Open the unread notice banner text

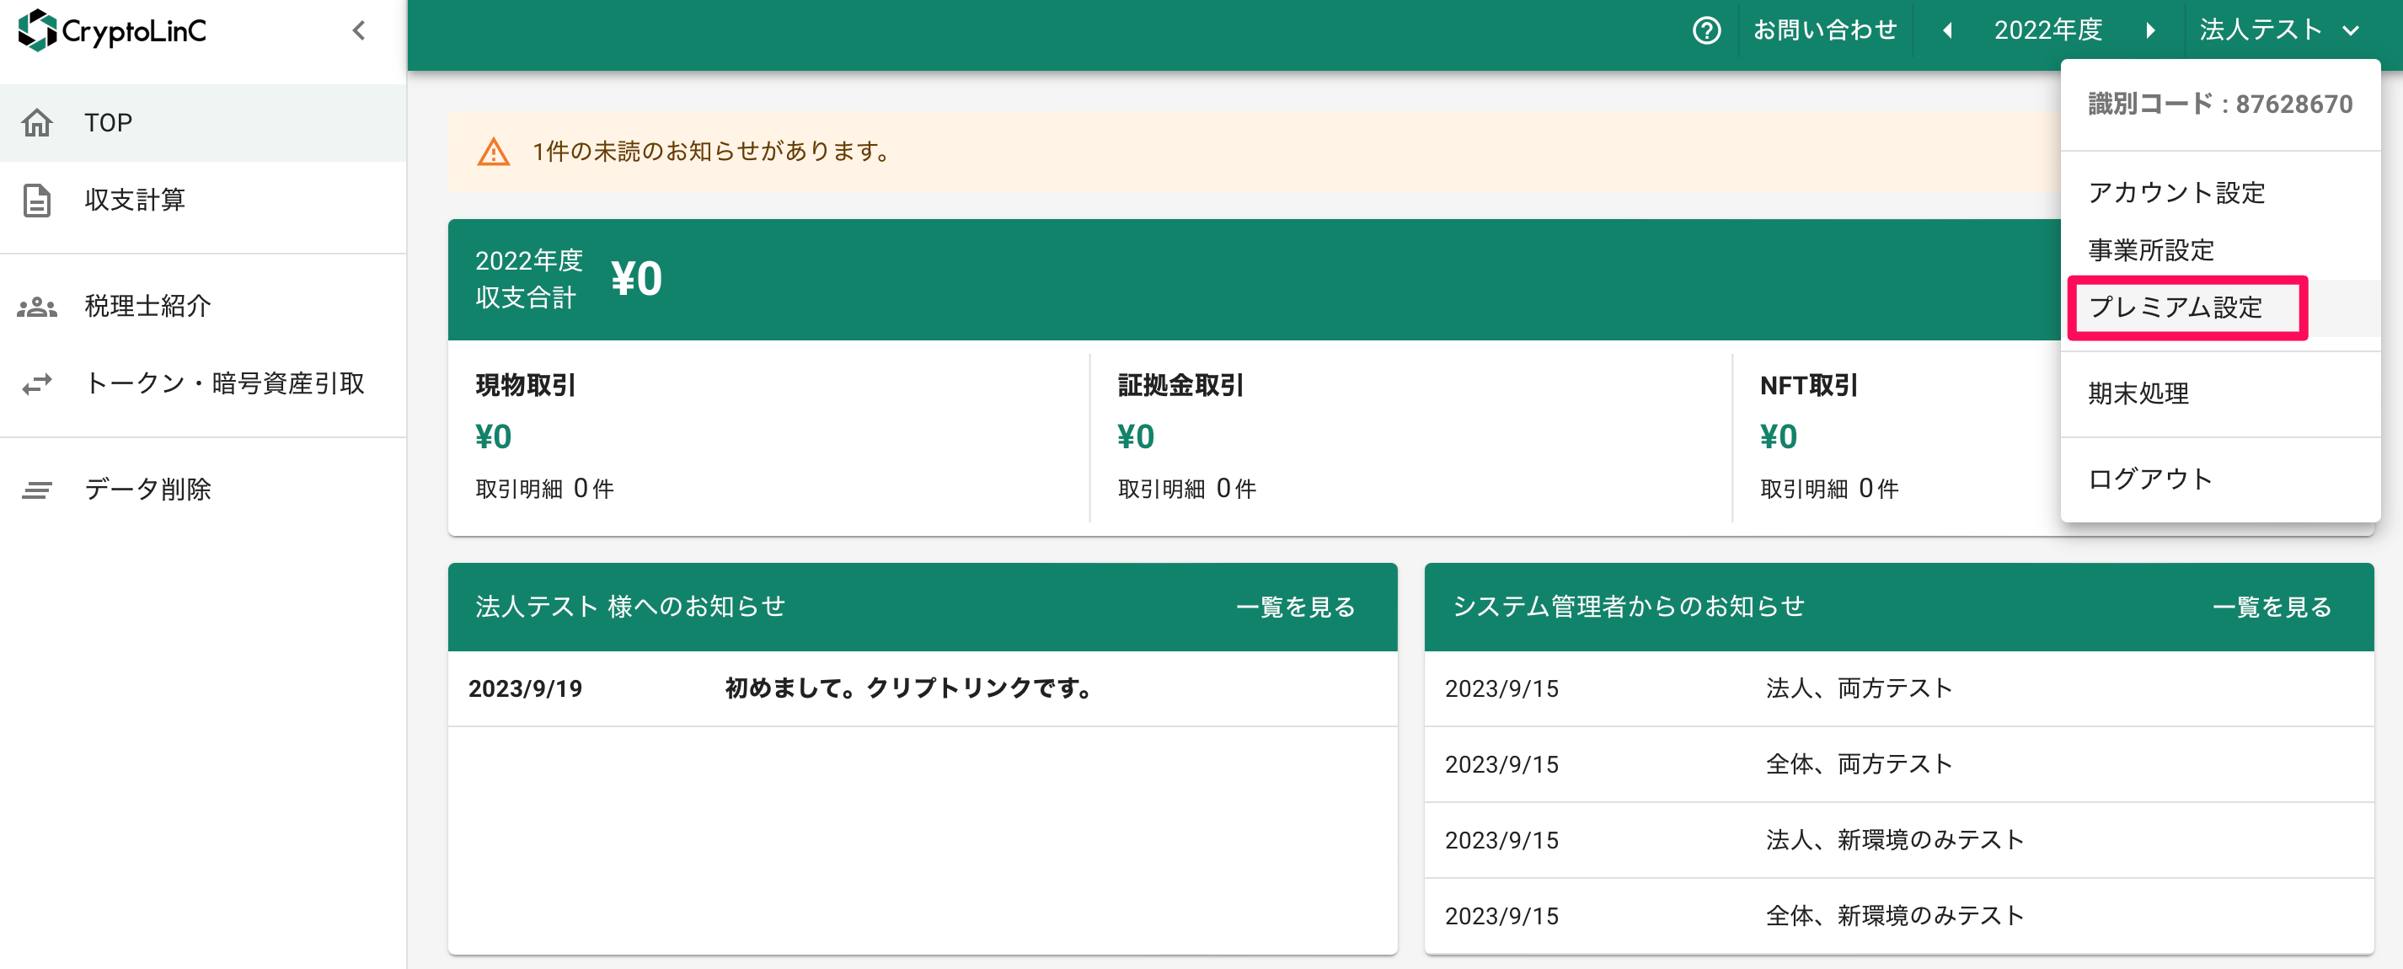[x=713, y=151]
